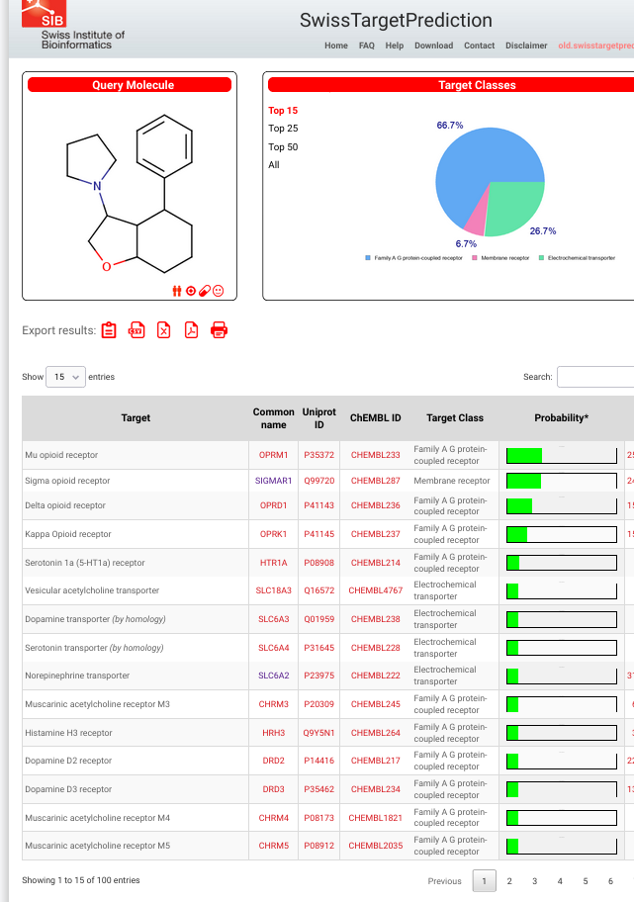Image resolution: width=634 pixels, height=902 pixels.
Task: Click Sigma opioid receptor probability bar
Action: pyautogui.click(x=562, y=481)
